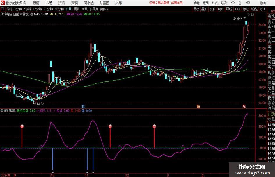Click the second red buy-signal ball in indicator
Image resolution: width=275 pixels, height=177 pixels.
point(110,126)
